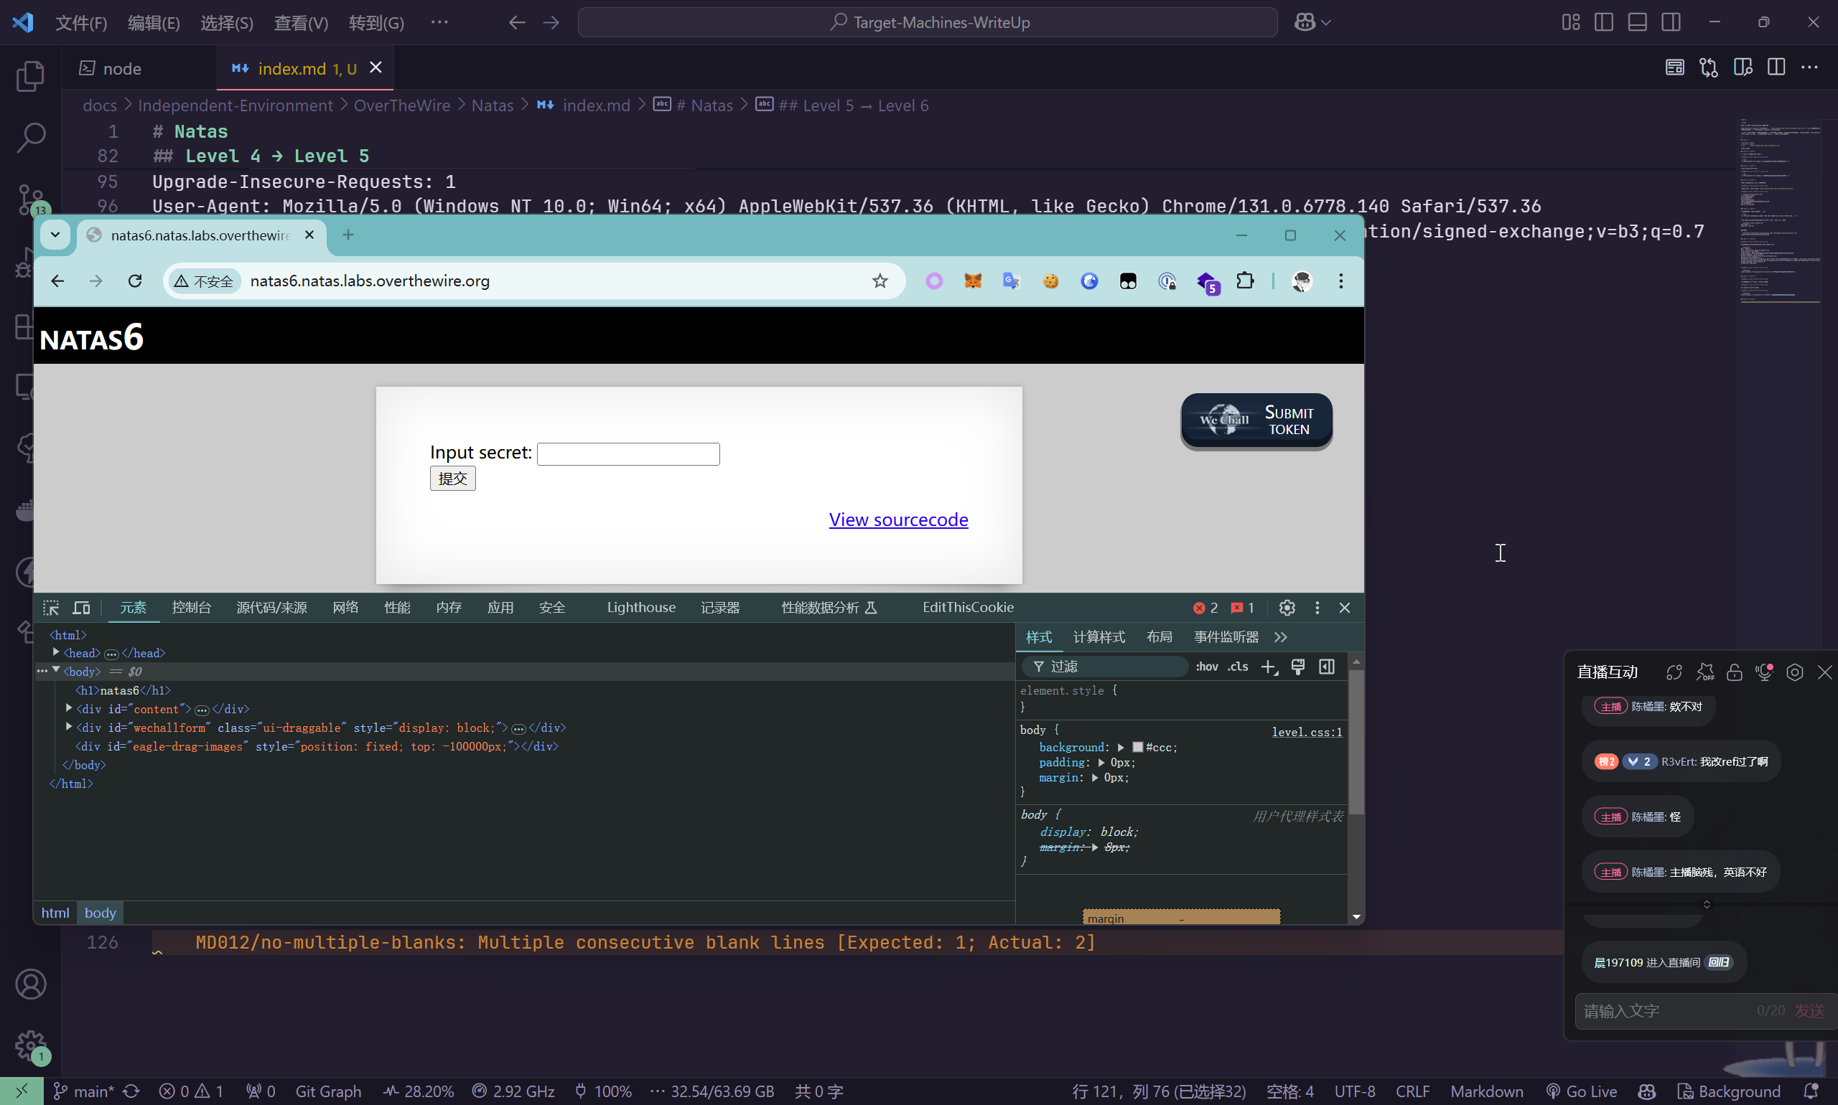The height and width of the screenshot is (1105, 1838).
Task: Open the VS Code Accounts icon
Action: (31, 984)
